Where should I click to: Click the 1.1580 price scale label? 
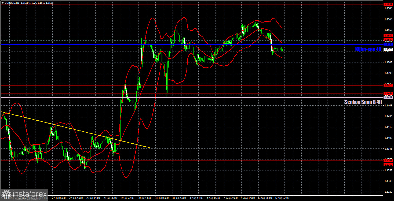point(388,8)
